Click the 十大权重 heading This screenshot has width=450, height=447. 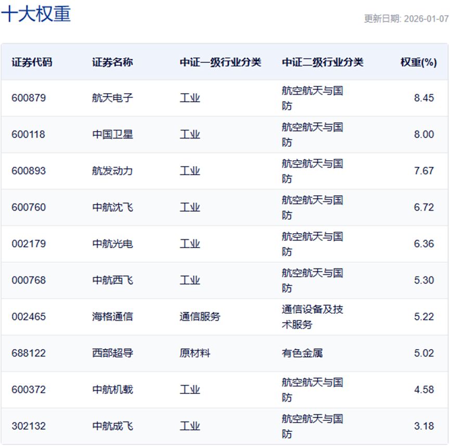(x=36, y=14)
